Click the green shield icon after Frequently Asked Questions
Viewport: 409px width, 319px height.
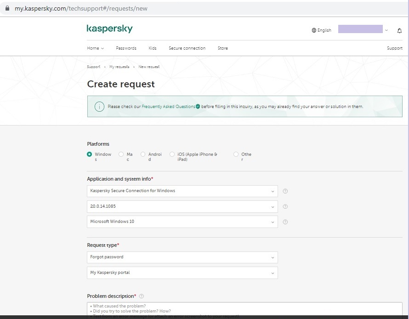198,107
